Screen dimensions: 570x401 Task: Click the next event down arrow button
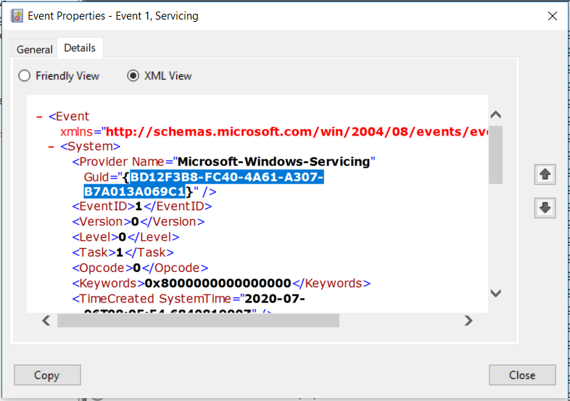[x=545, y=208]
